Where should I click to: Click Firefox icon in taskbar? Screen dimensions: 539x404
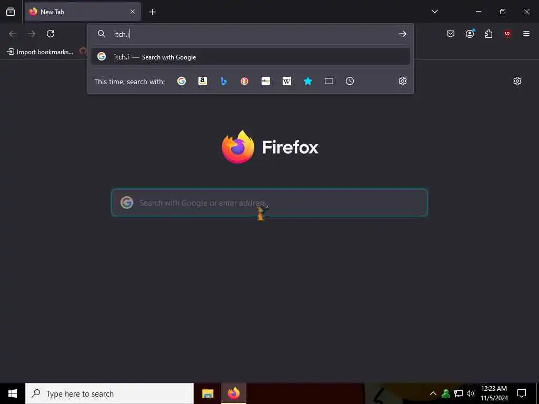233,393
